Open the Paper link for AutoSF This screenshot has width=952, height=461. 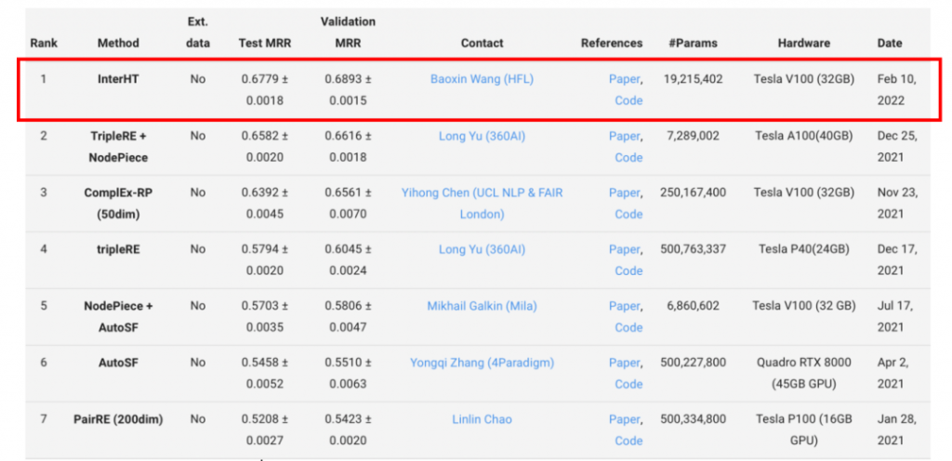click(x=624, y=362)
